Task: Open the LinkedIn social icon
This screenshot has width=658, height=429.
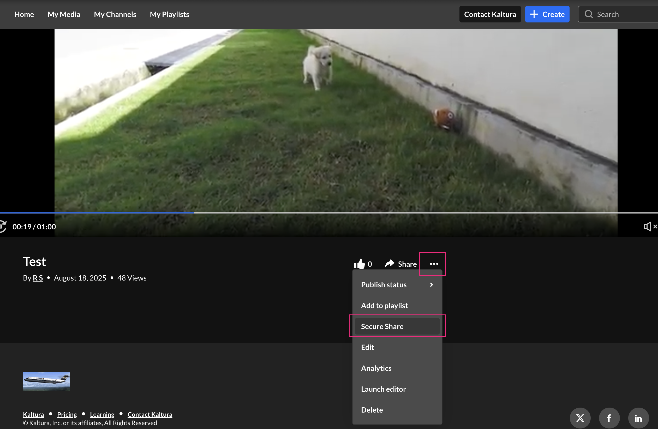Action: 638,418
